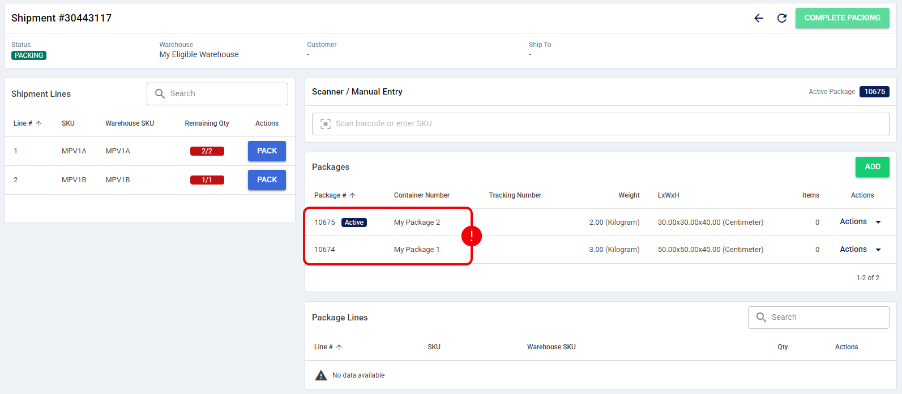Click the Active badge on package 10675
Viewport: 902px width, 394px height.
coord(354,222)
